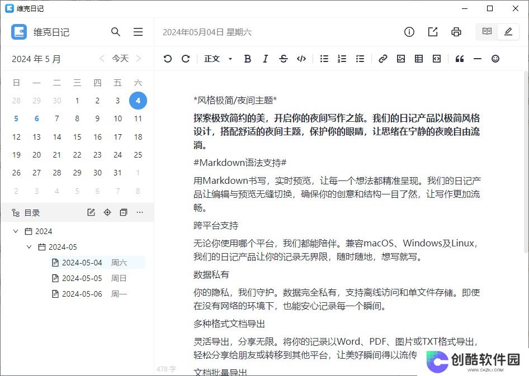Open diary entry 2024-05-04 周六

pos(97,263)
